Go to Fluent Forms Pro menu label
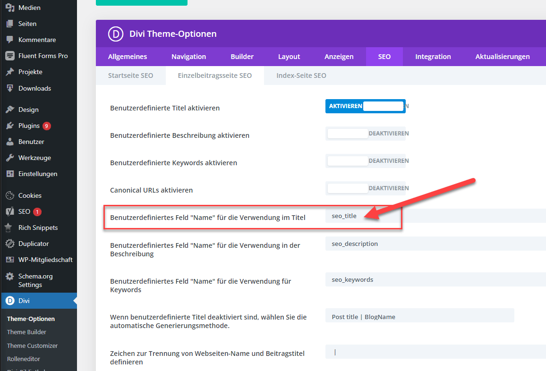The image size is (546, 371). pyautogui.click(x=43, y=56)
